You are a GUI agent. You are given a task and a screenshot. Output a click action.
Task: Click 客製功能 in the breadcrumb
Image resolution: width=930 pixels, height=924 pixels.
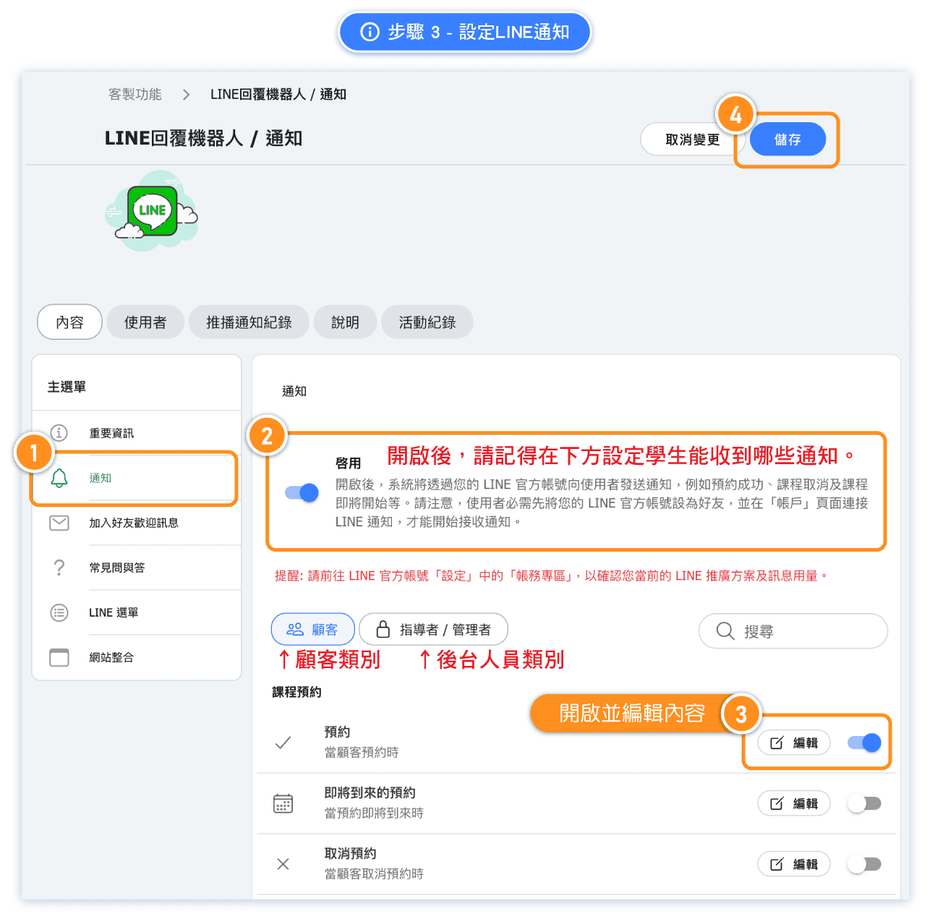click(x=135, y=95)
